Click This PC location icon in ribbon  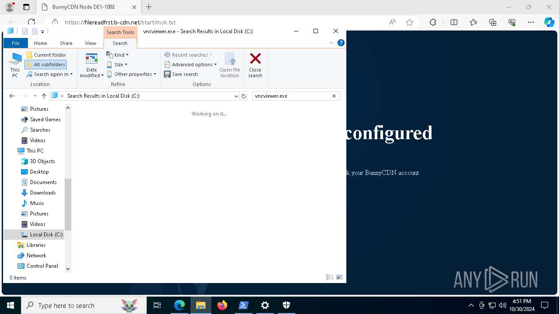(15, 65)
